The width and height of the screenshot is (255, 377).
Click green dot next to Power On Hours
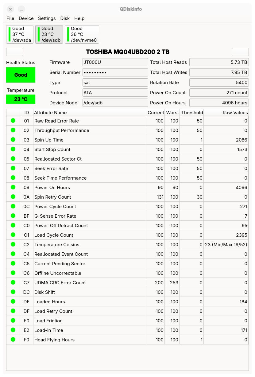click(13, 187)
